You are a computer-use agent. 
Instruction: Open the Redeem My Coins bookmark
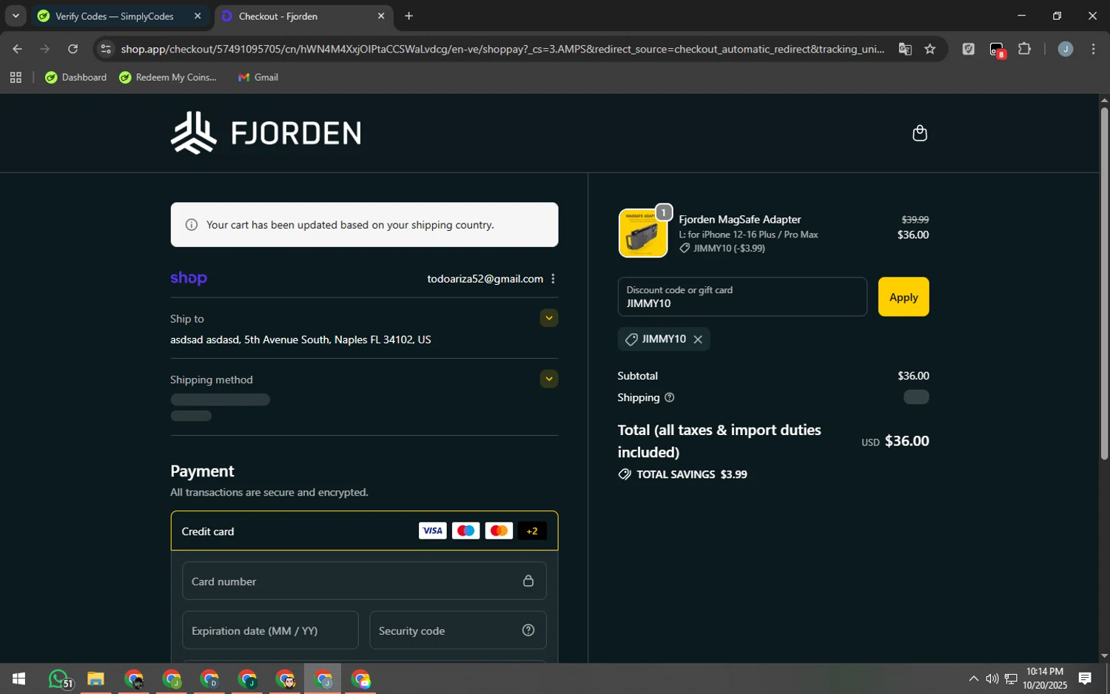[x=168, y=78]
